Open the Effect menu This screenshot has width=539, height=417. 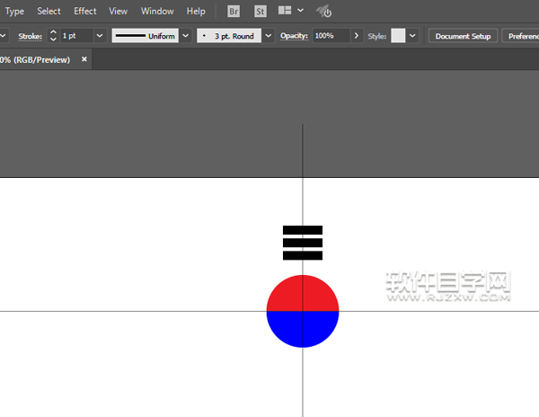tap(85, 12)
